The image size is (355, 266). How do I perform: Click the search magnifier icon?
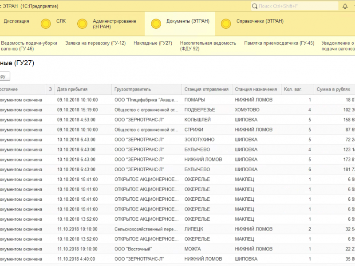(255, 6)
